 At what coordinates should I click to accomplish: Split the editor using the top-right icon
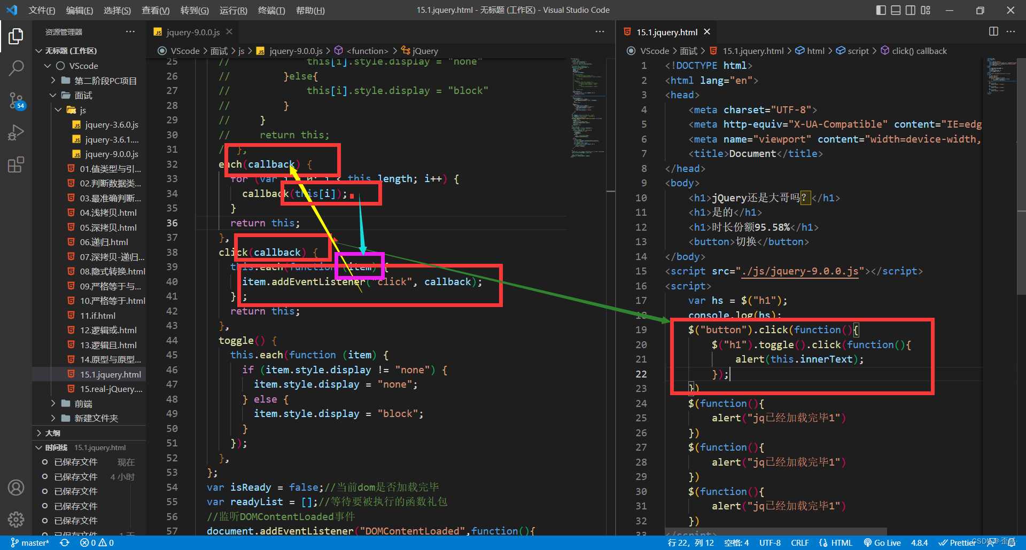tap(993, 32)
